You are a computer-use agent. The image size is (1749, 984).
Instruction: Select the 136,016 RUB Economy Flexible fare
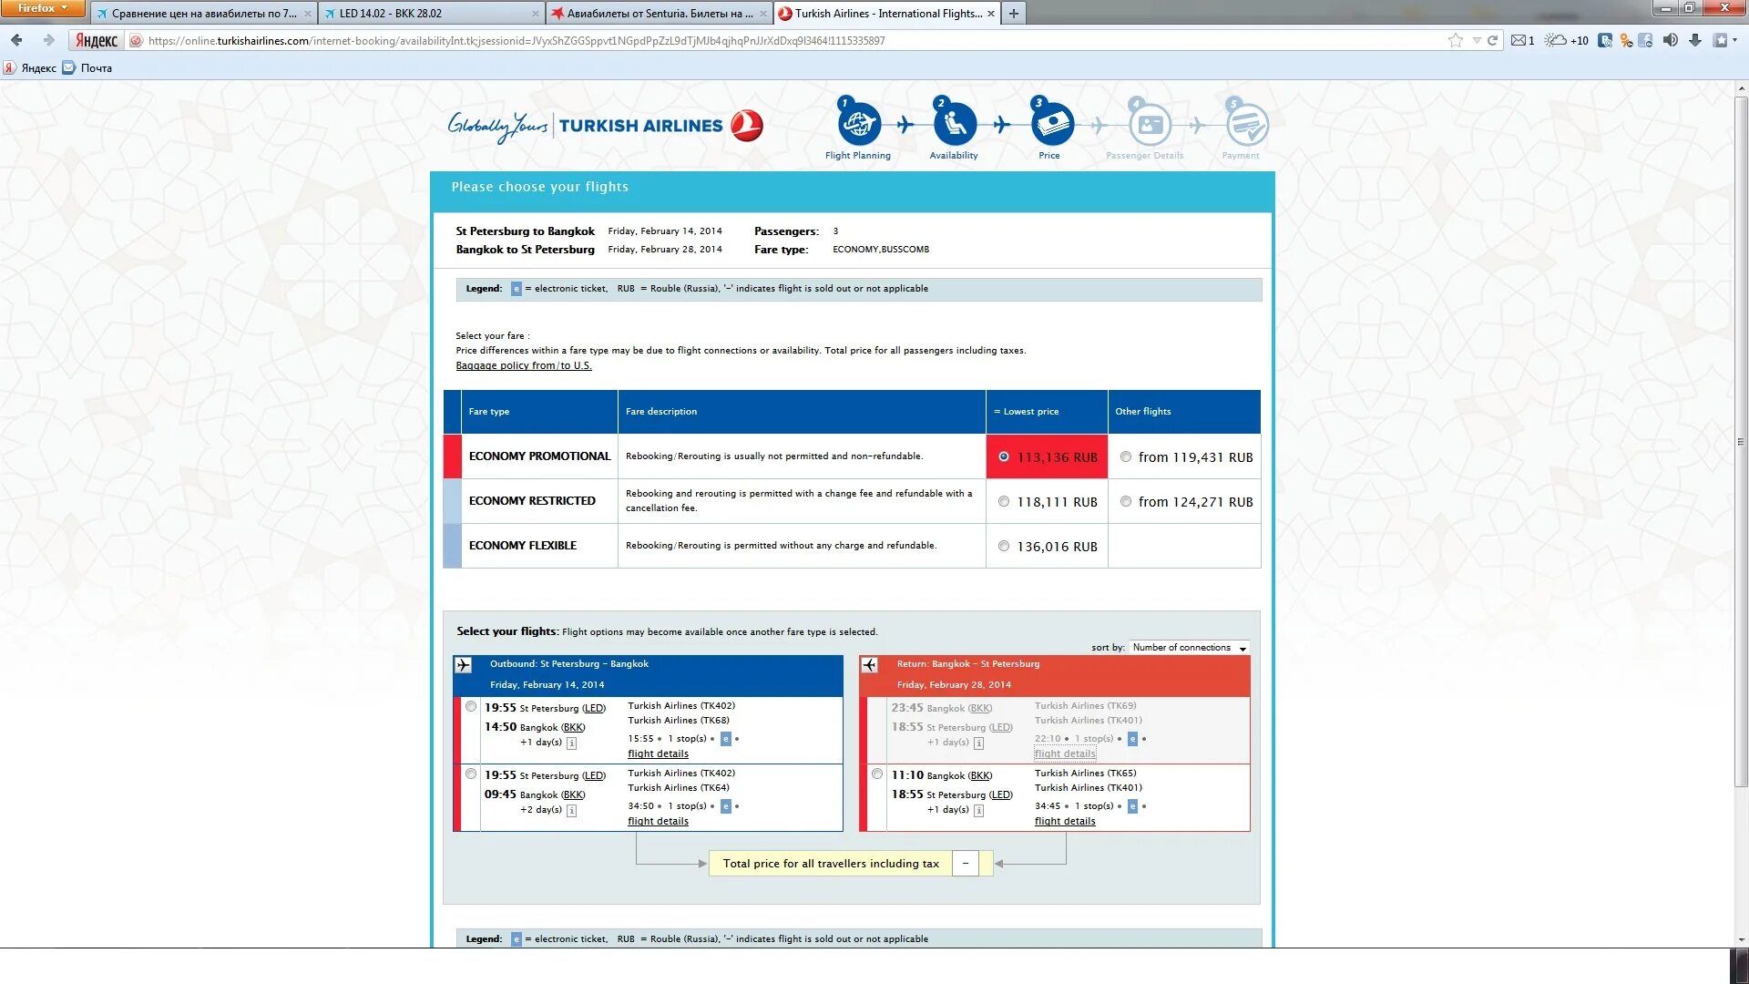(1004, 547)
